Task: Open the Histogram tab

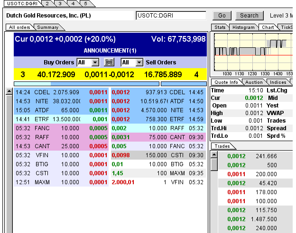Action: (x=243, y=27)
